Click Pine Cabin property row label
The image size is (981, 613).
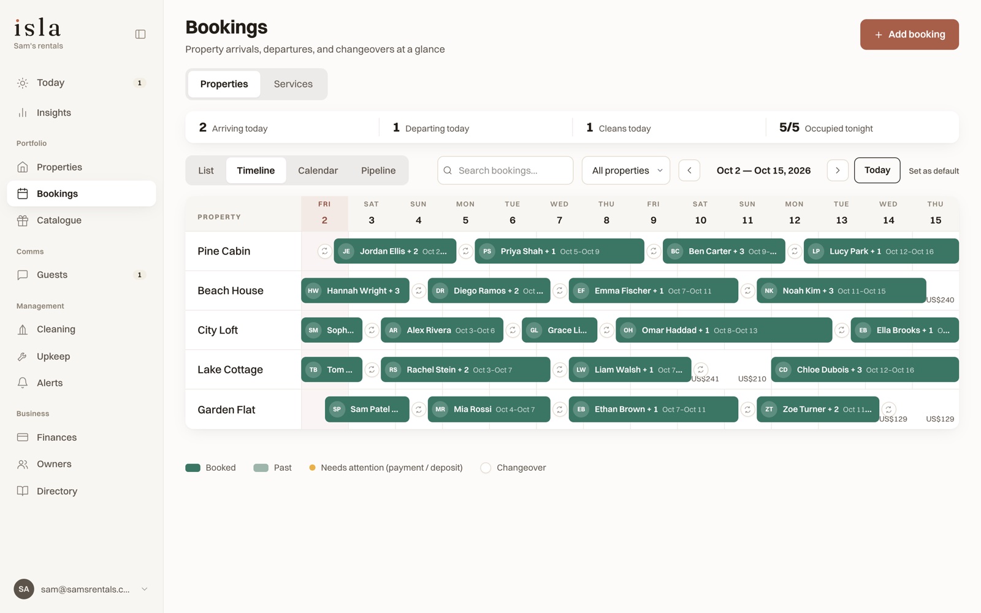click(x=224, y=251)
